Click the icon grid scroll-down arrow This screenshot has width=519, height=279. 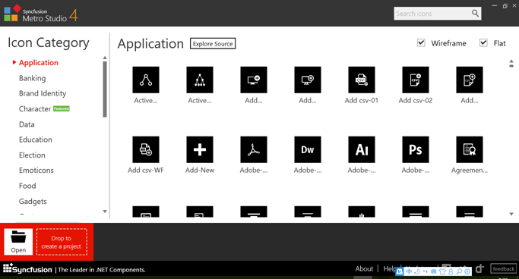click(511, 214)
